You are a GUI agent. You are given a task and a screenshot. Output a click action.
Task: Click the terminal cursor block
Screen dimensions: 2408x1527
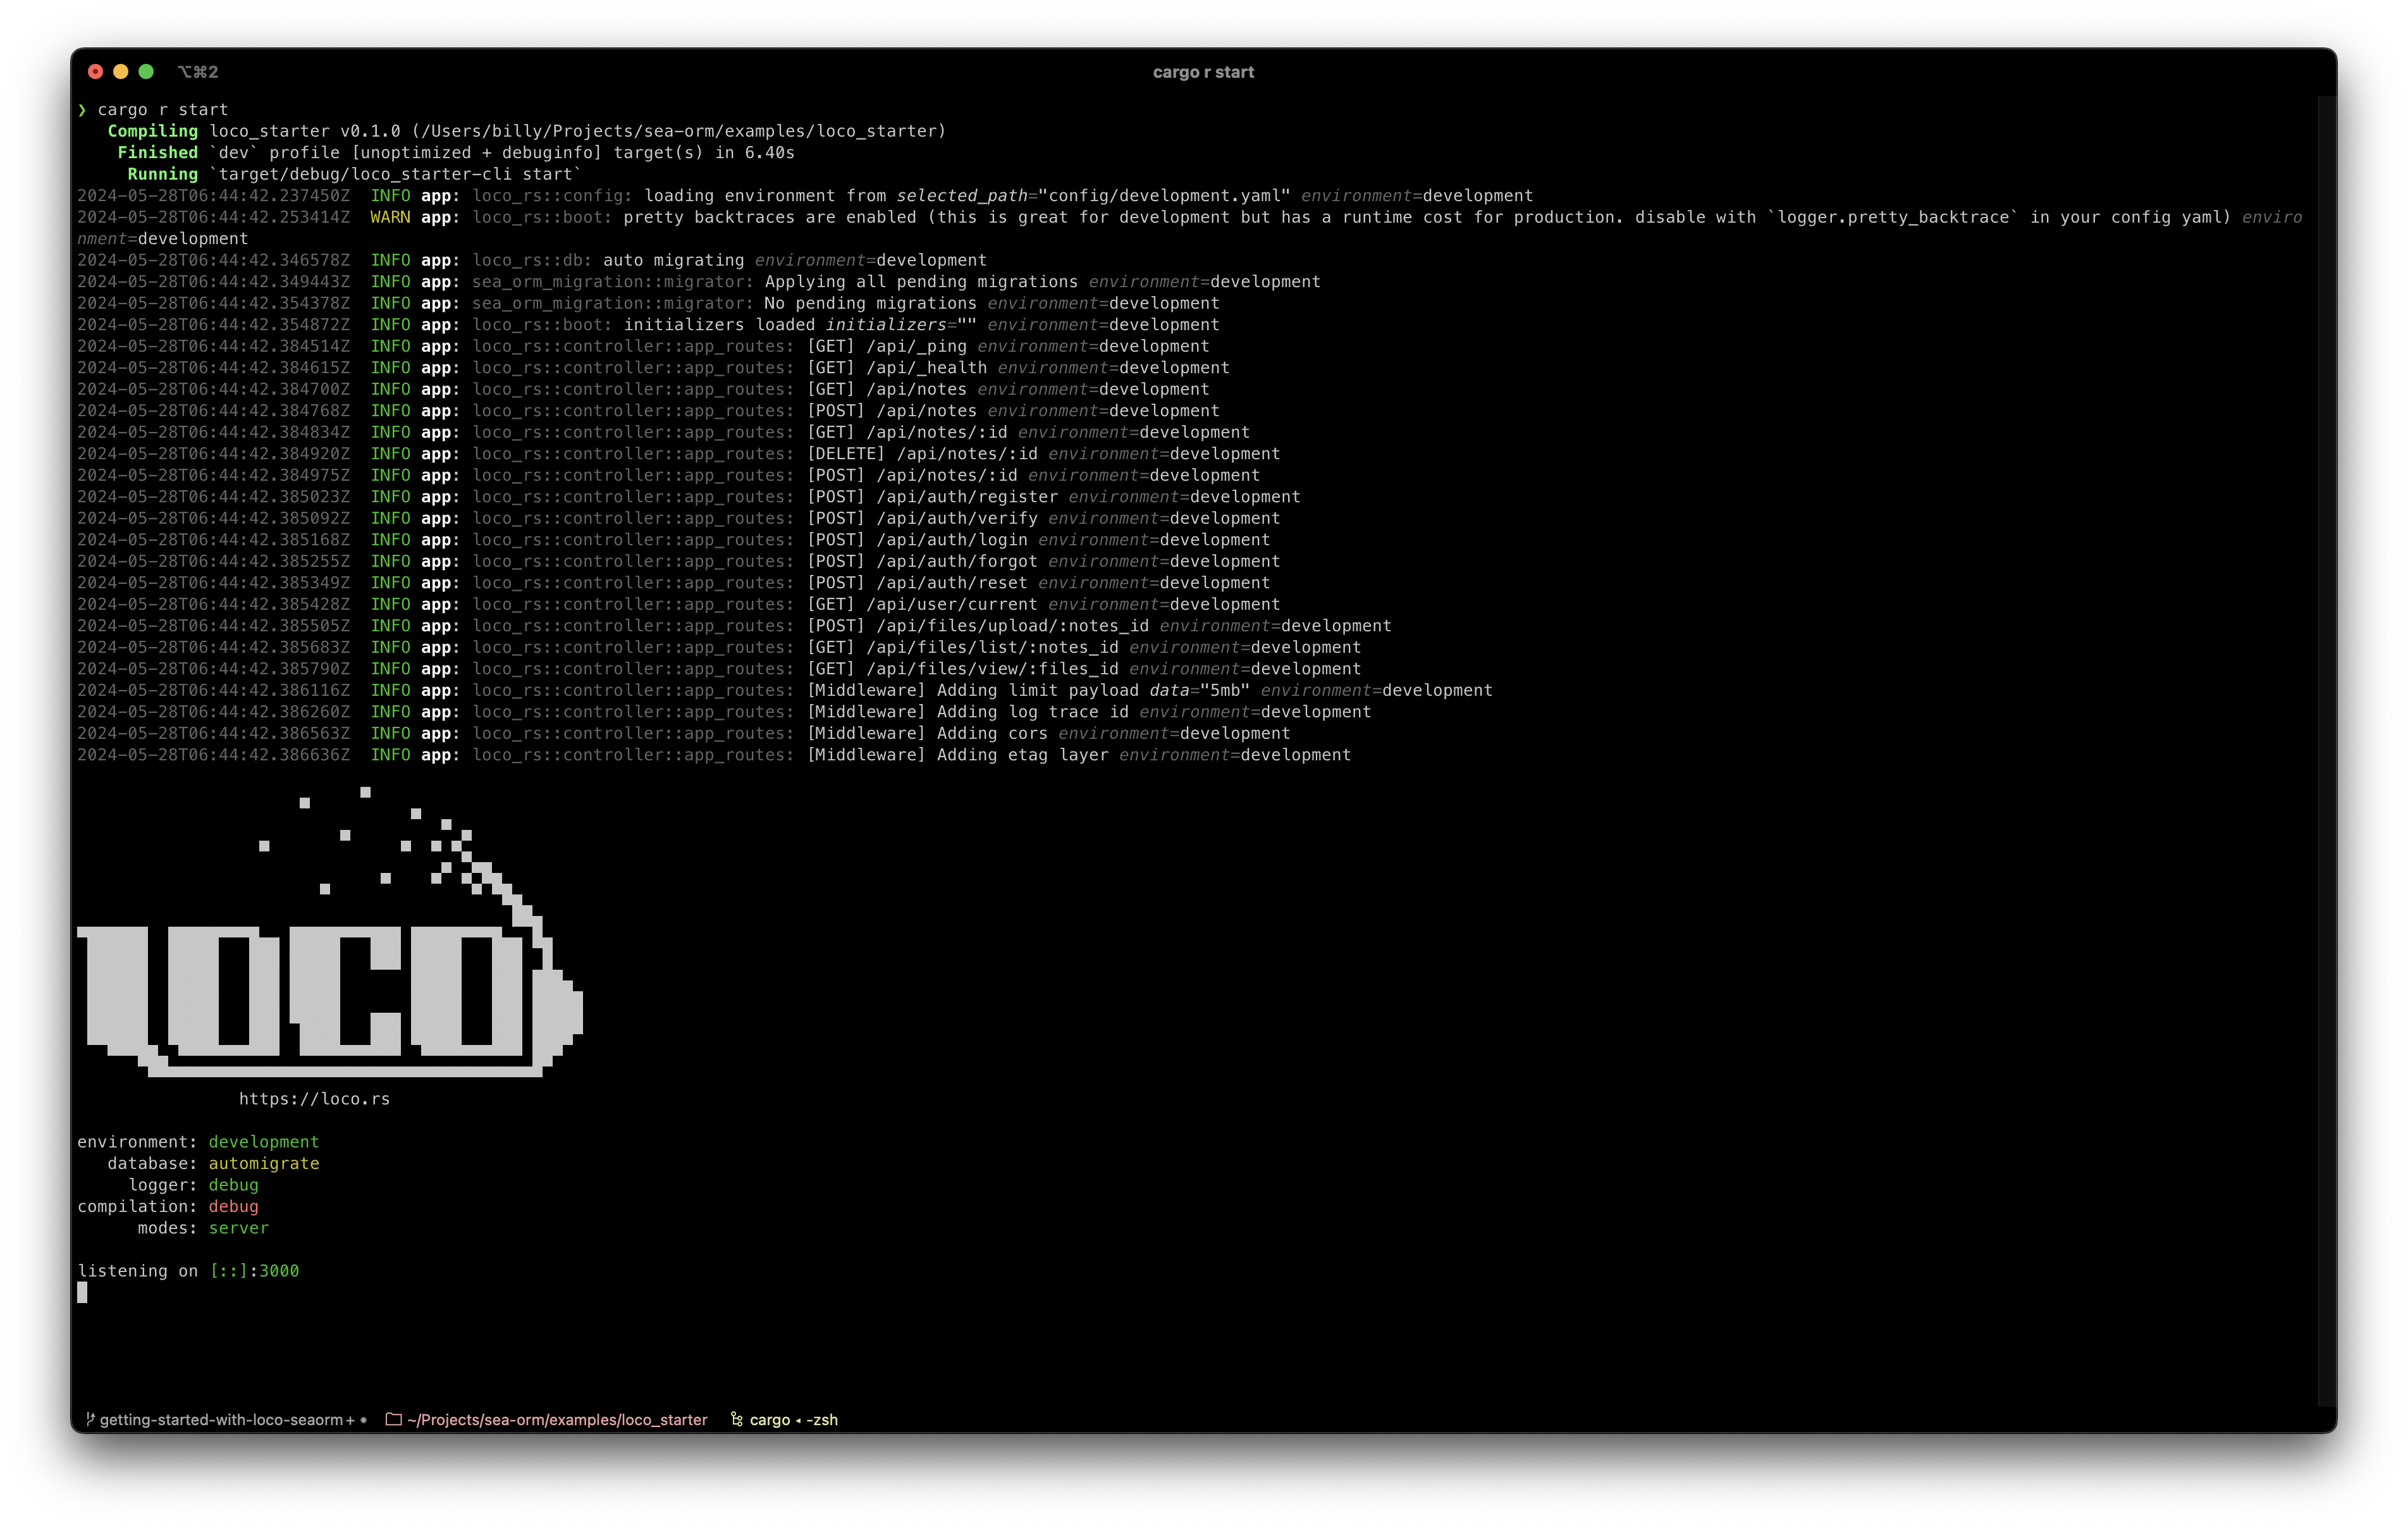82,1293
